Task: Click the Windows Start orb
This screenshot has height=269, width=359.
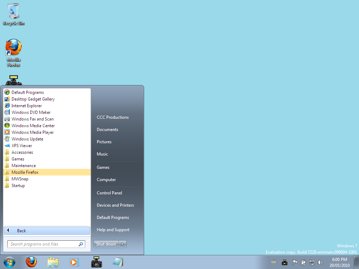Action: pyautogui.click(x=9, y=262)
